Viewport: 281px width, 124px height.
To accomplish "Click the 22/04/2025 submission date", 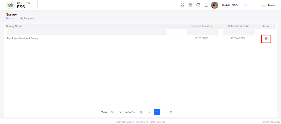I will click(x=238, y=38).
